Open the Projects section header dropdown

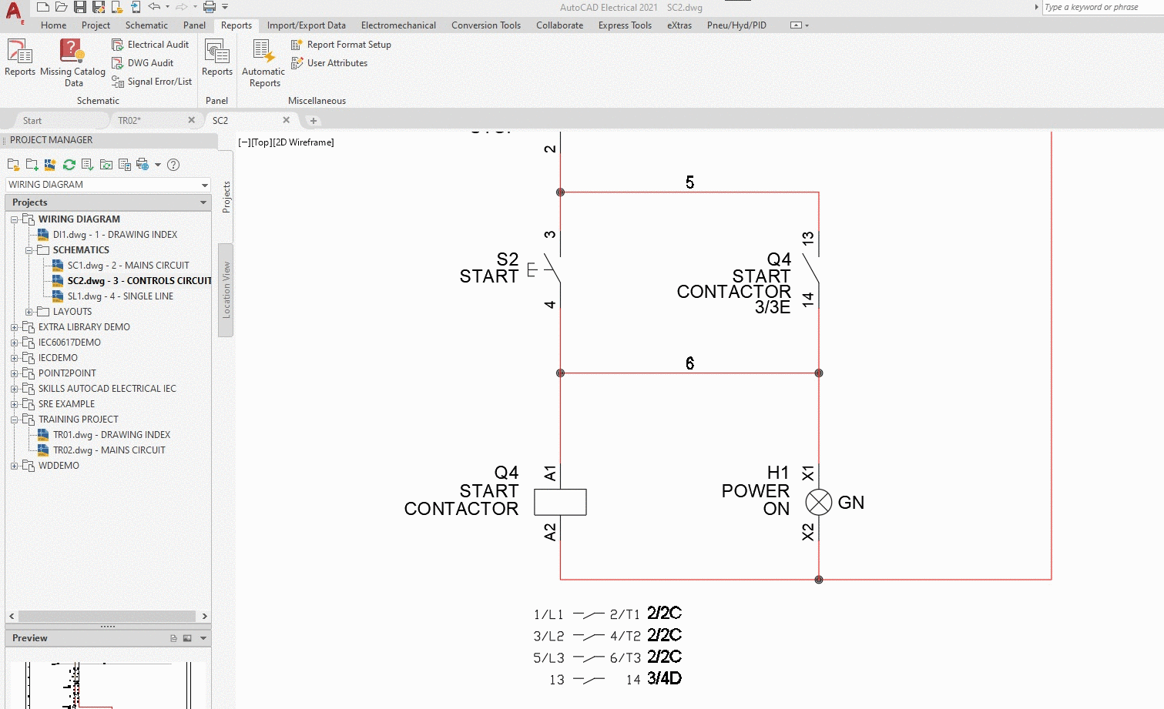[203, 202]
